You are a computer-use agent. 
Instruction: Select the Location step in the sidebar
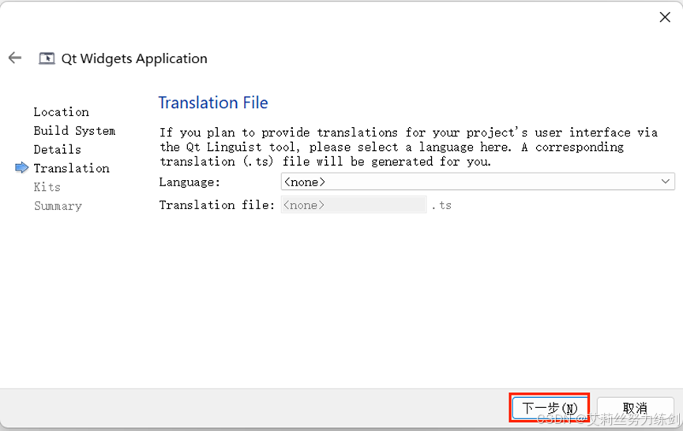tap(62, 112)
